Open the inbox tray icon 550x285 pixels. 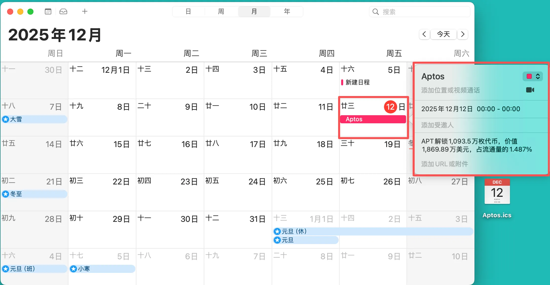pyautogui.click(x=63, y=12)
